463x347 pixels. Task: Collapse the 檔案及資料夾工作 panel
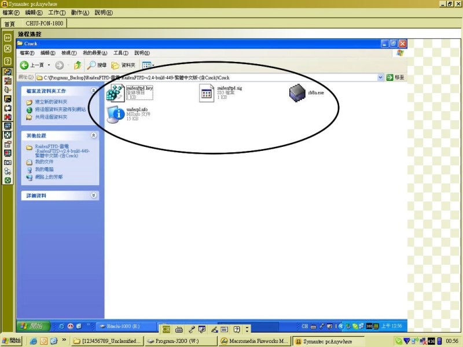click(x=94, y=90)
